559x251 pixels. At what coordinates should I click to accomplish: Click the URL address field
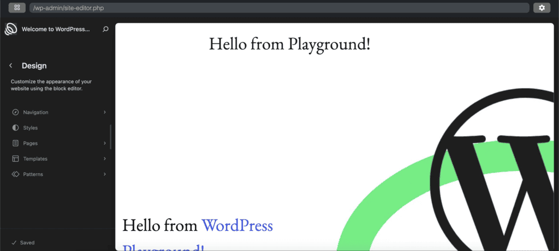(279, 8)
